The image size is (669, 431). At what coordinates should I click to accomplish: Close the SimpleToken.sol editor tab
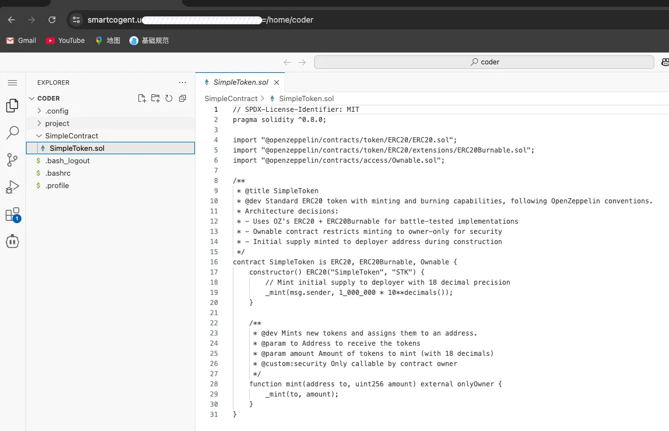click(276, 82)
